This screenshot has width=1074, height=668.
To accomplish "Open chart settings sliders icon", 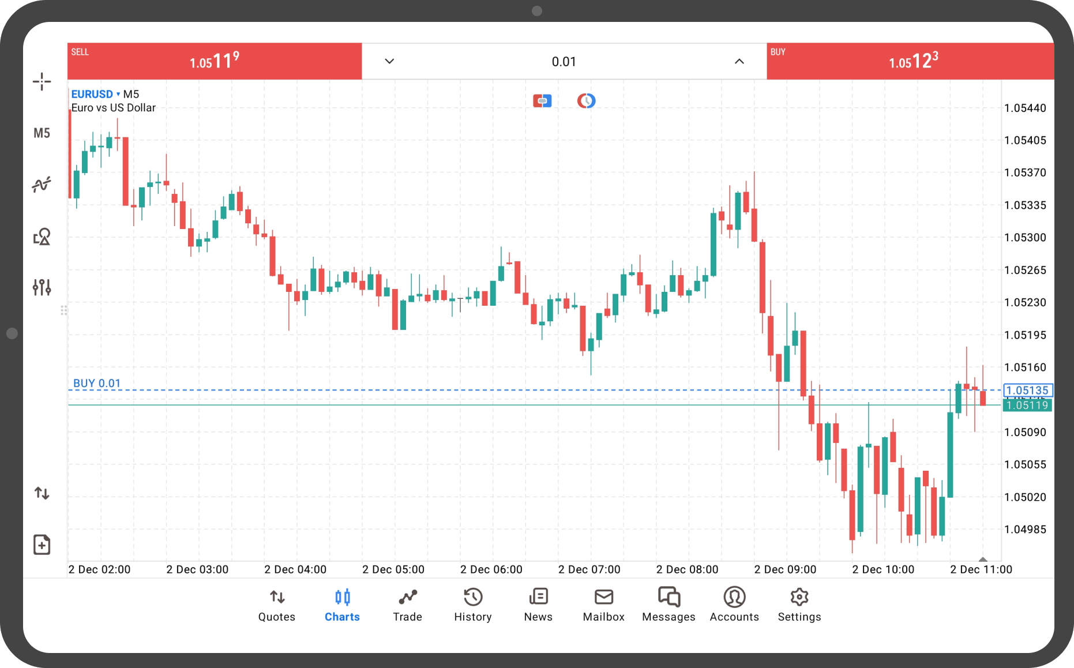I will (42, 287).
